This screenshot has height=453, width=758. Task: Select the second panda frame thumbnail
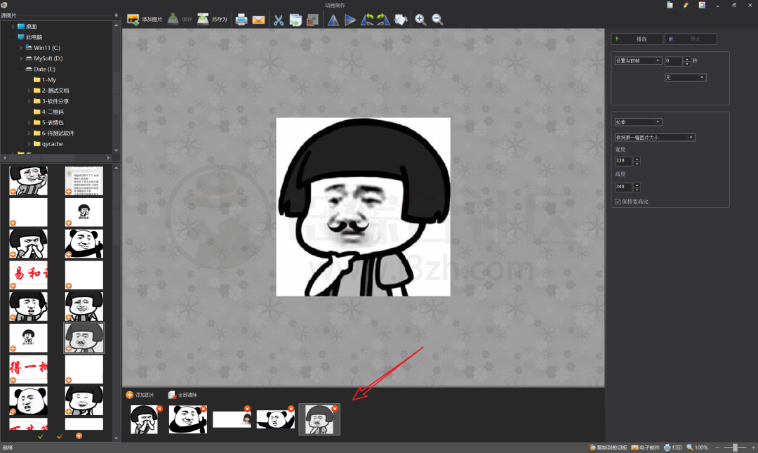[187, 419]
